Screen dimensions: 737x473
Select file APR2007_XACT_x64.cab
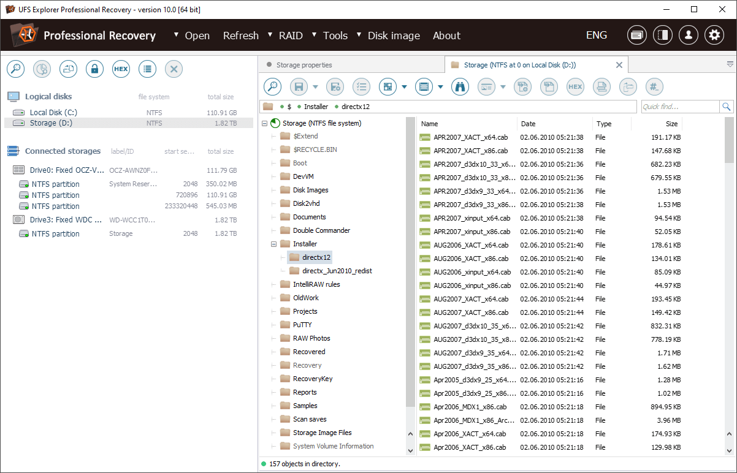pyautogui.click(x=470, y=137)
